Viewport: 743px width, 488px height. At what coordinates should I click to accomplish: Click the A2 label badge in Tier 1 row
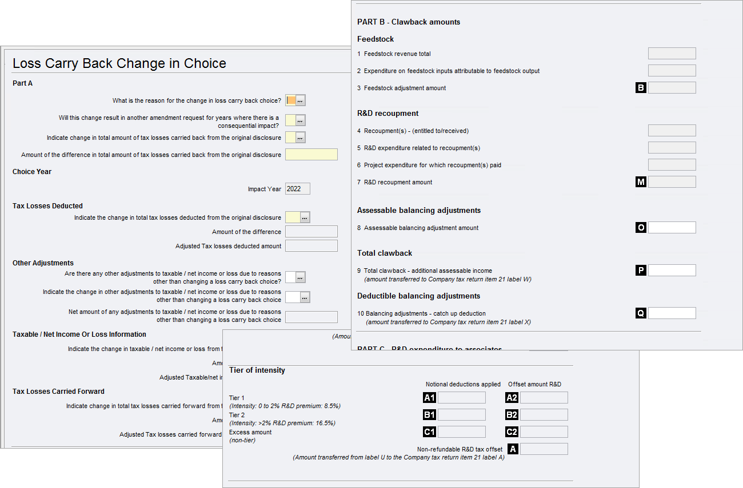tap(512, 398)
